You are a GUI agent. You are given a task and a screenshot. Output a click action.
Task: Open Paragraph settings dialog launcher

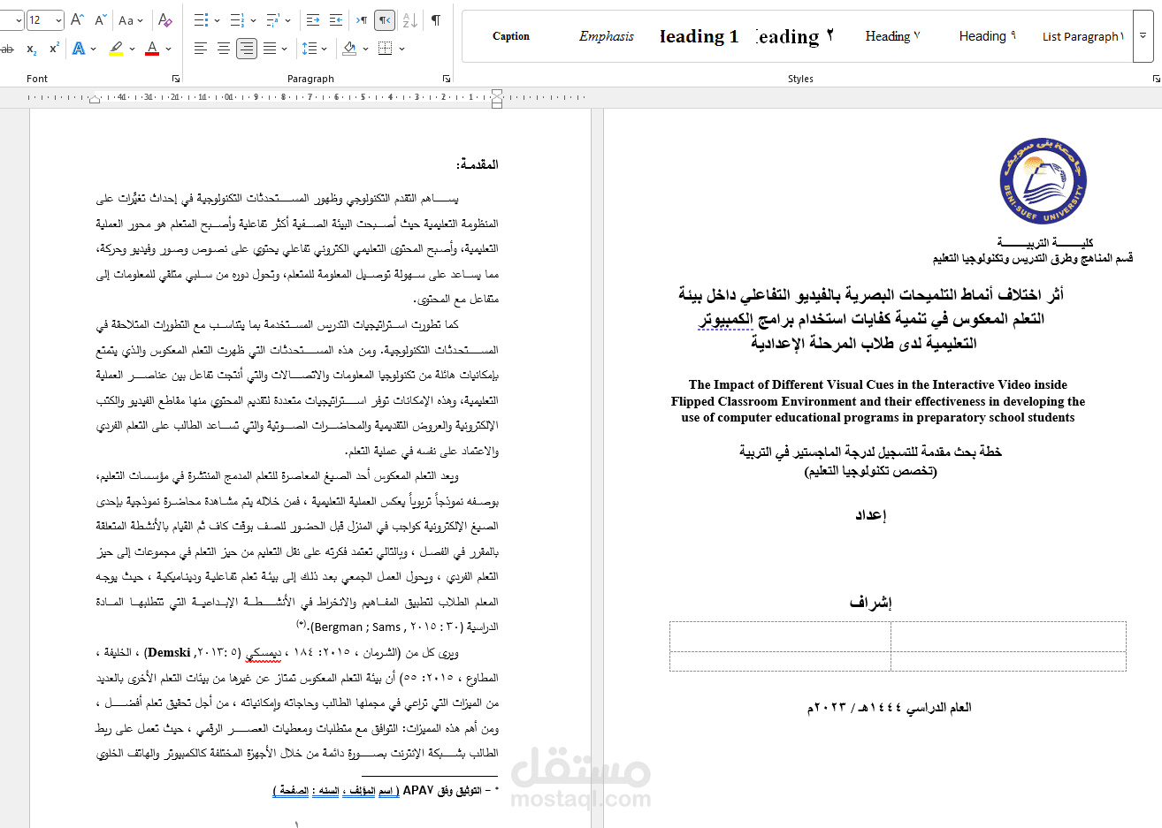coord(447,79)
